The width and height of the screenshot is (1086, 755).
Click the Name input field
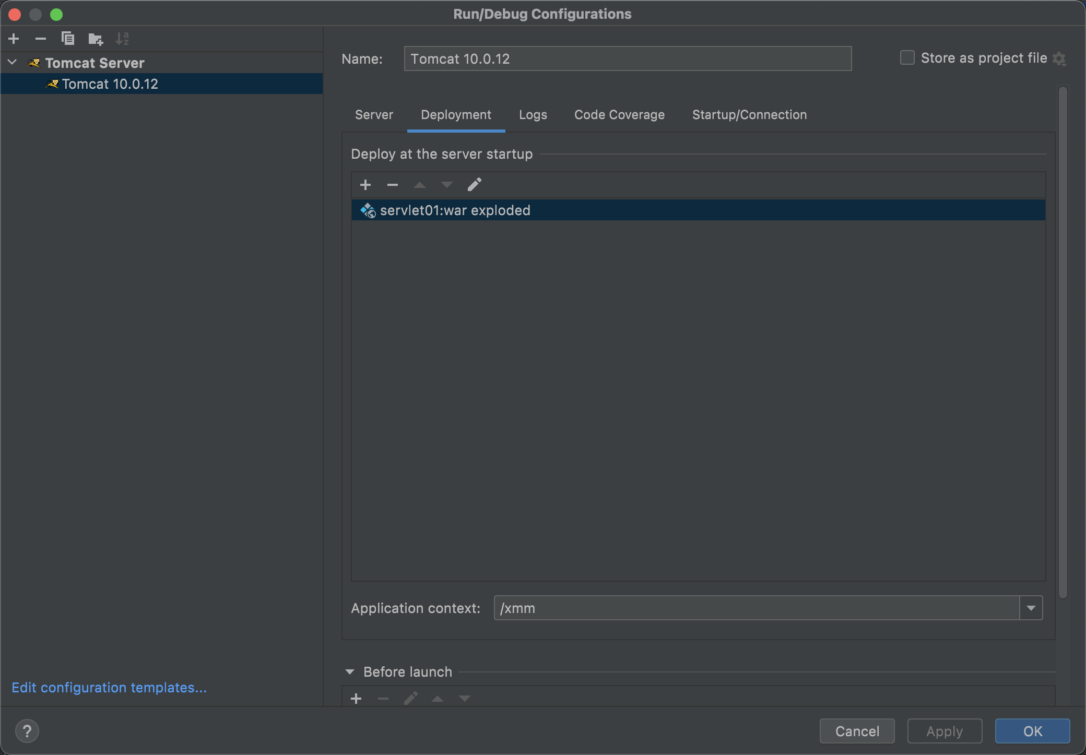tap(628, 58)
